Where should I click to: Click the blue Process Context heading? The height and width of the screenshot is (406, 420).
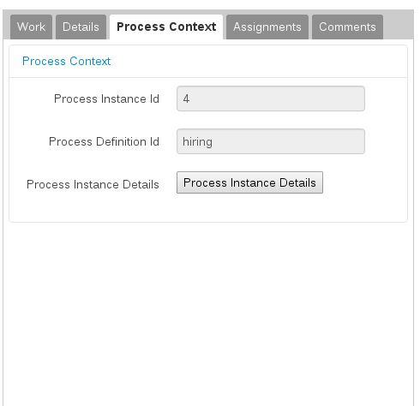tap(66, 61)
